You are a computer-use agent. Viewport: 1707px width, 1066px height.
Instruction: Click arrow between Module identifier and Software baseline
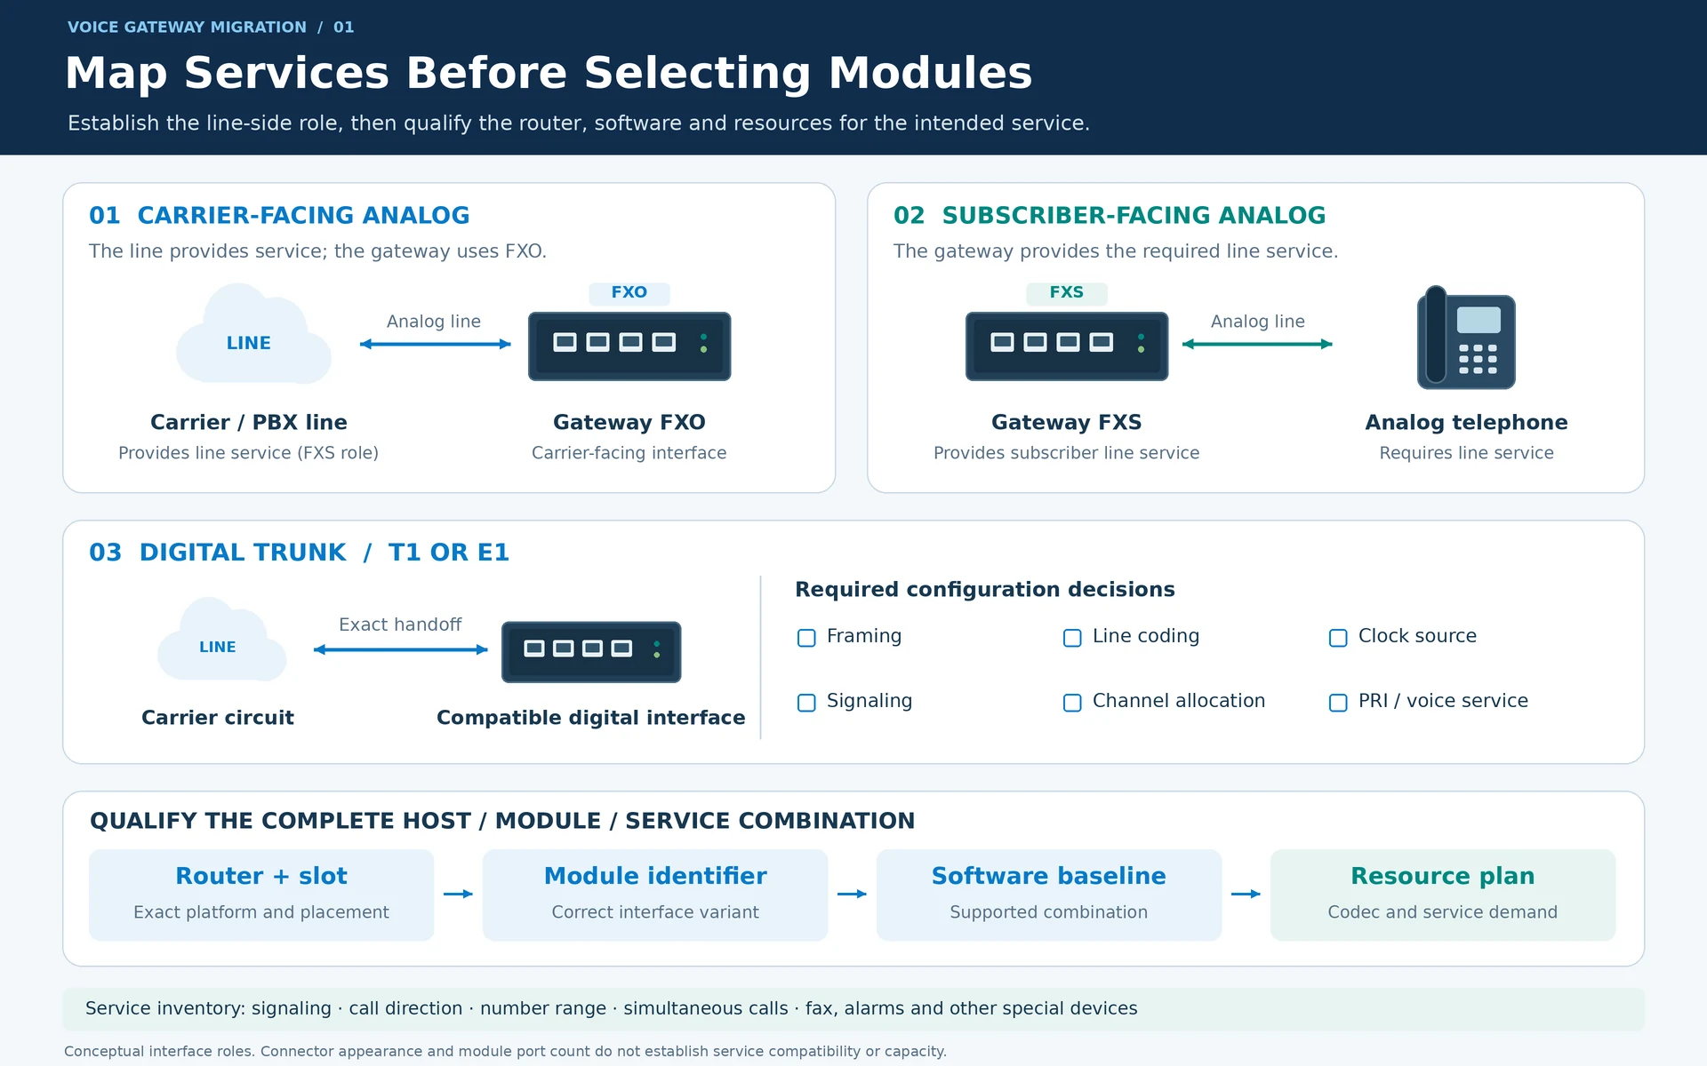tap(852, 894)
